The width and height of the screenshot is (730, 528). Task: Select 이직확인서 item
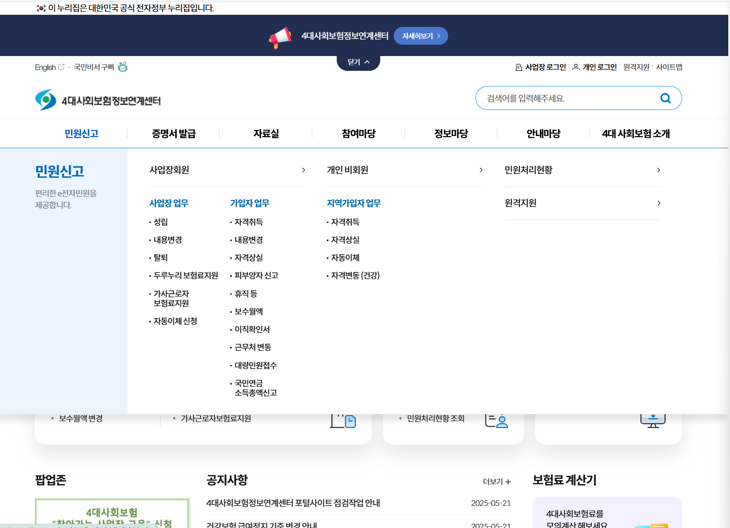click(x=252, y=329)
